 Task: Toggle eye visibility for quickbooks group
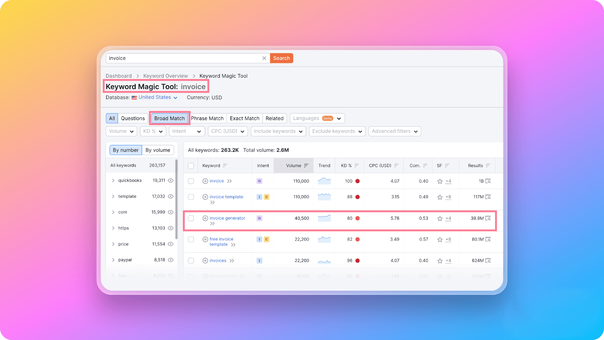coord(170,180)
